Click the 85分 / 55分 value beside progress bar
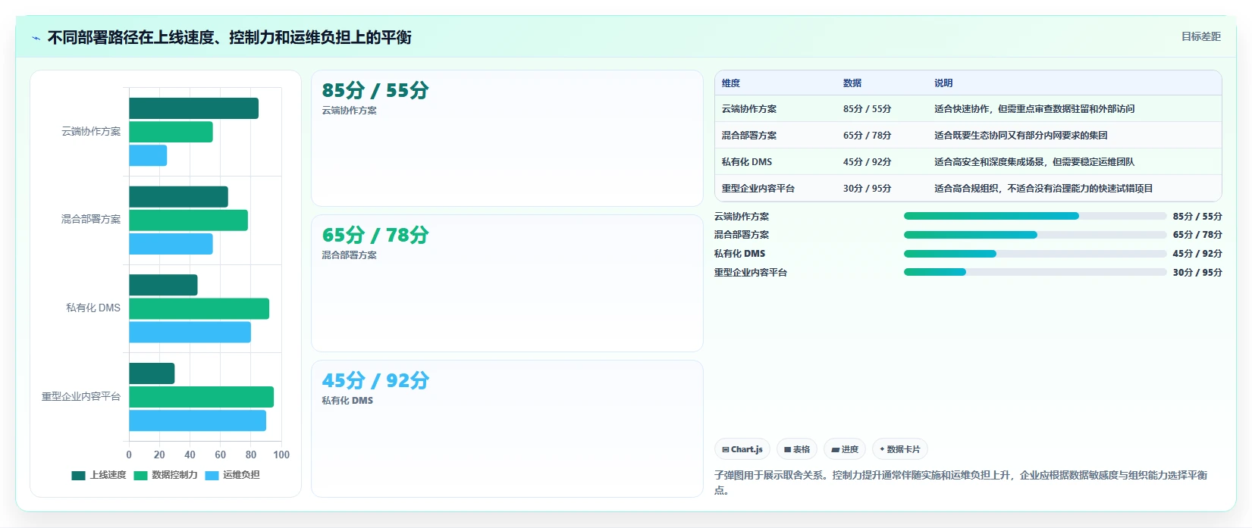 point(1197,217)
